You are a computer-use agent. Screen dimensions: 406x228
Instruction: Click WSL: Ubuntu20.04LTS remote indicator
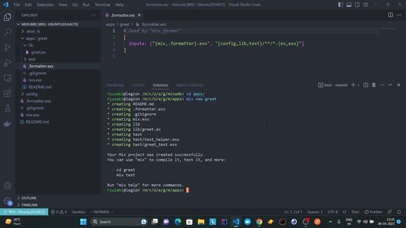24,212
